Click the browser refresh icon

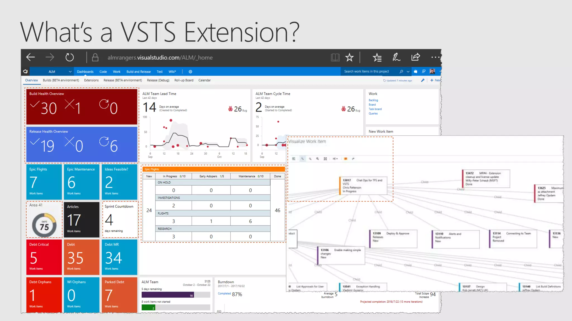(70, 58)
